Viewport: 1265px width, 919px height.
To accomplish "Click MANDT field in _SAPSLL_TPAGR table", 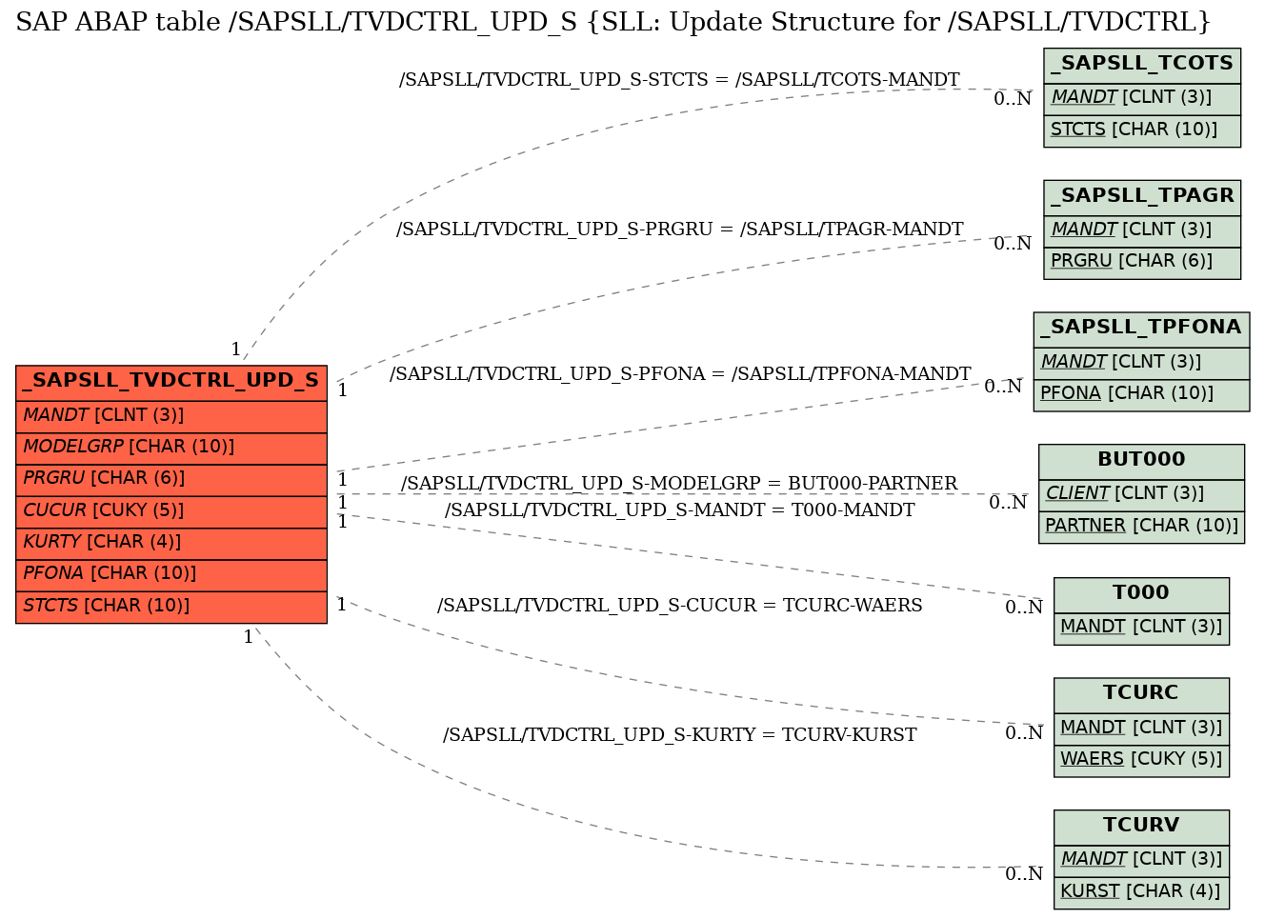I will coord(1142,230).
